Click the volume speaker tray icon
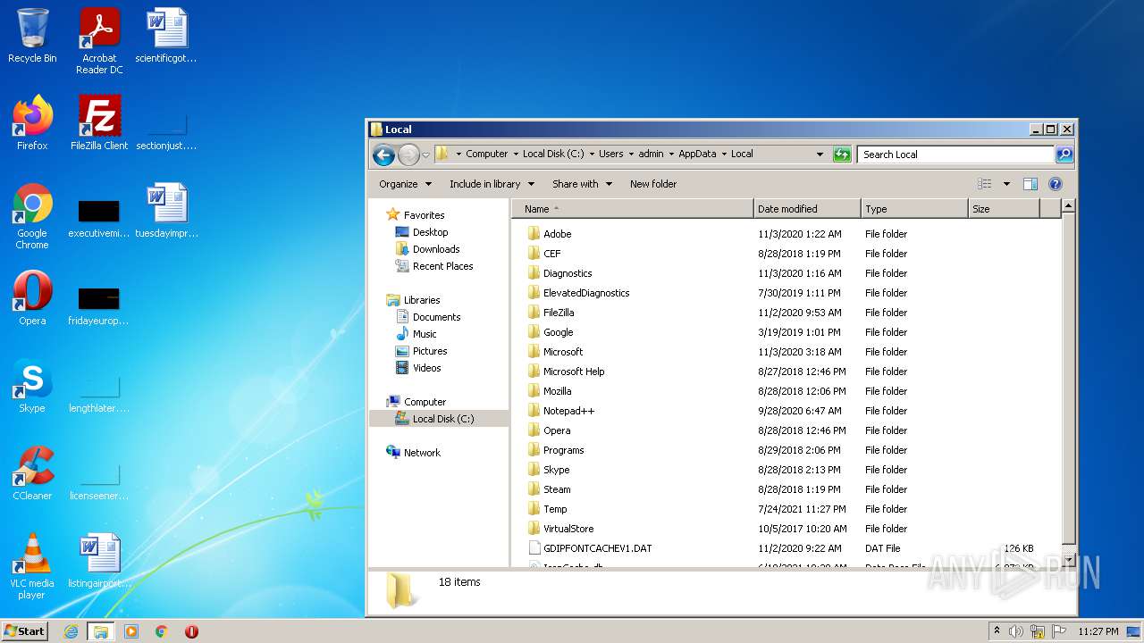 (1016, 631)
